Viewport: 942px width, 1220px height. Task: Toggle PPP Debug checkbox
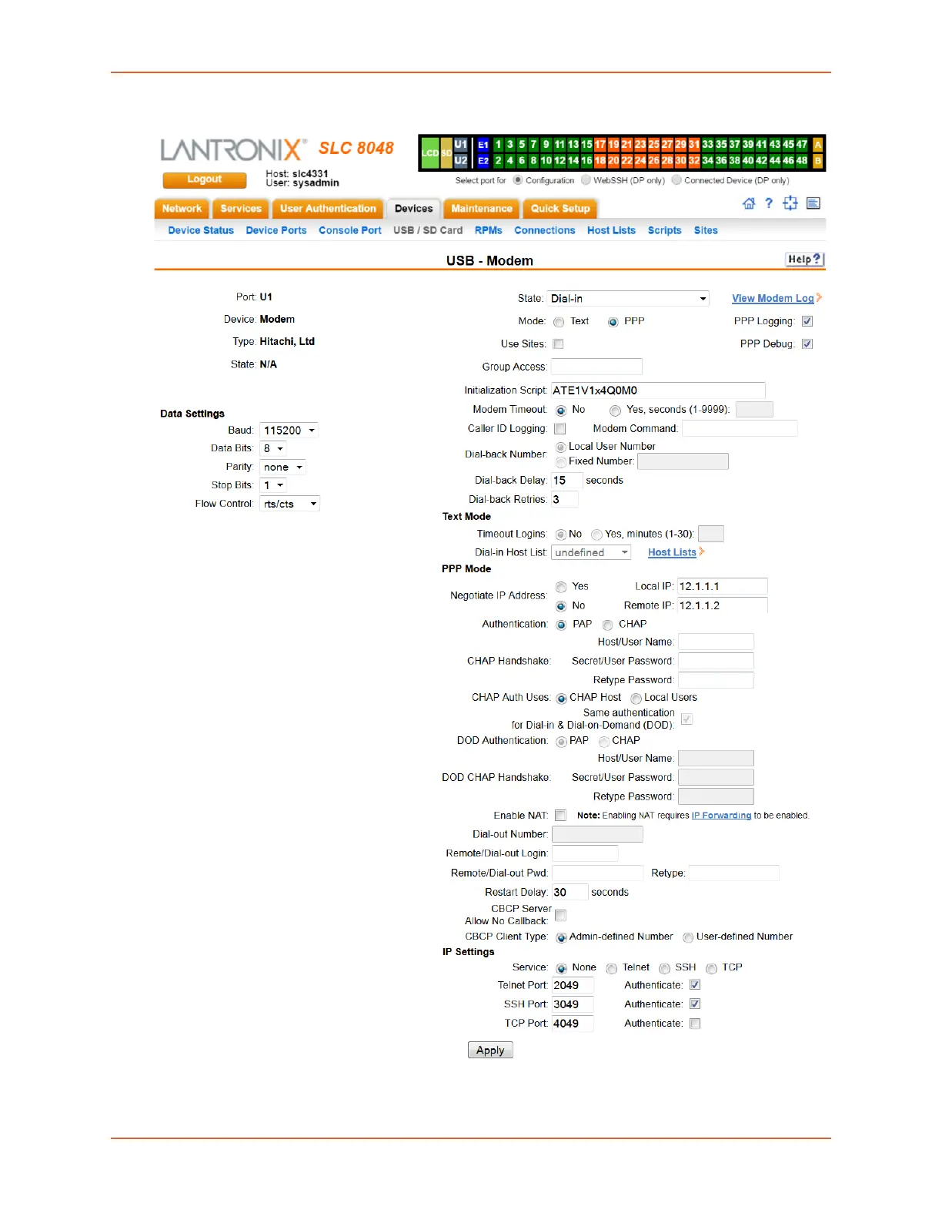pyautogui.click(x=807, y=344)
